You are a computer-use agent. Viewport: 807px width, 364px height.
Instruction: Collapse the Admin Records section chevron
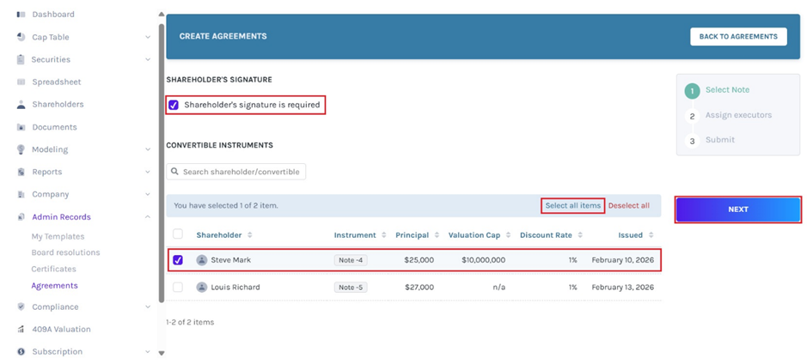click(x=148, y=217)
